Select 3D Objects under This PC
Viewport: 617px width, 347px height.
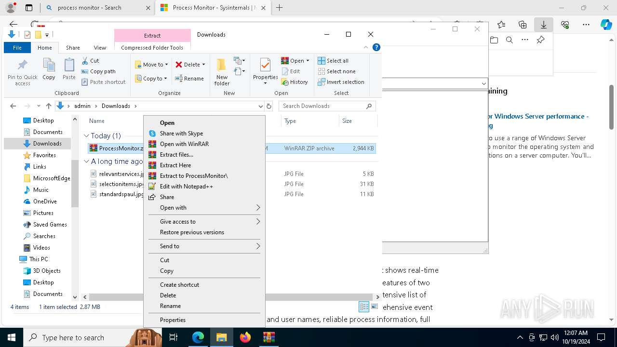(47, 271)
